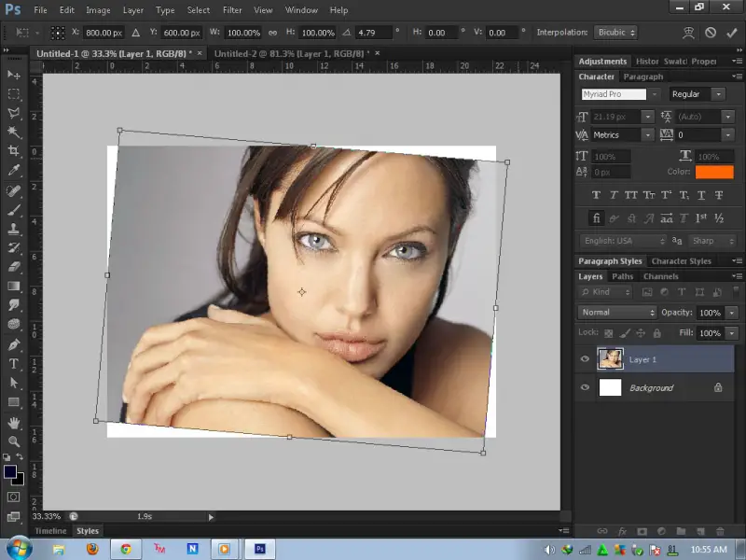Create a new group folder icon

coord(681,531)
